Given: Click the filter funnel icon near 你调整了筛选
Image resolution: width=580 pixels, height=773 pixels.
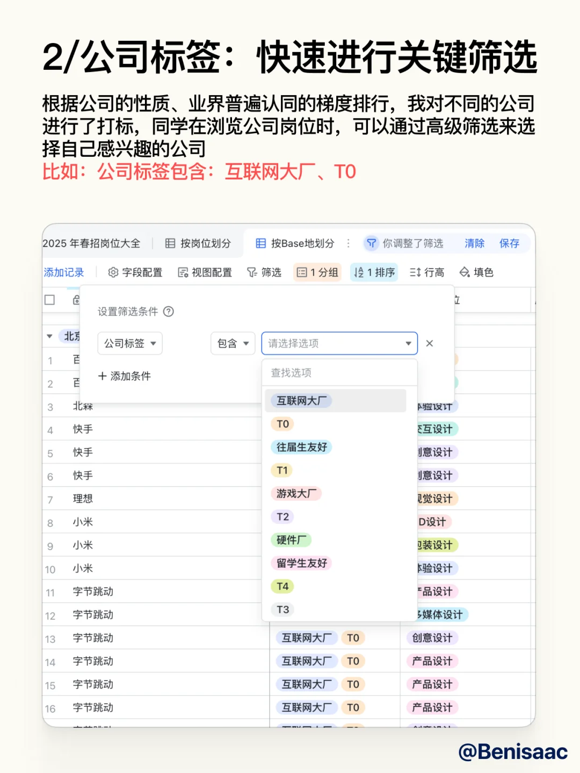Looking at the screenshot, I should point(371,243).
